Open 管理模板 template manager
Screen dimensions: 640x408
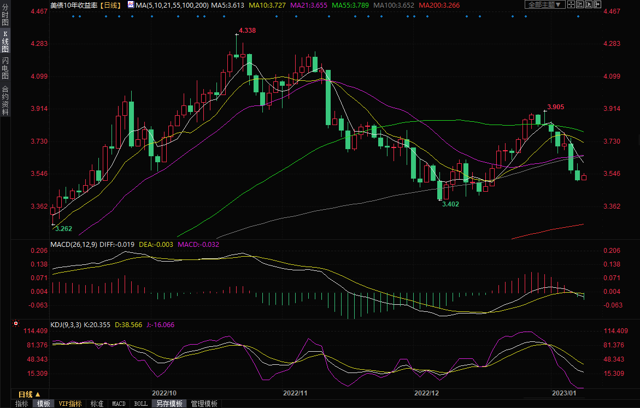[204, 404]
